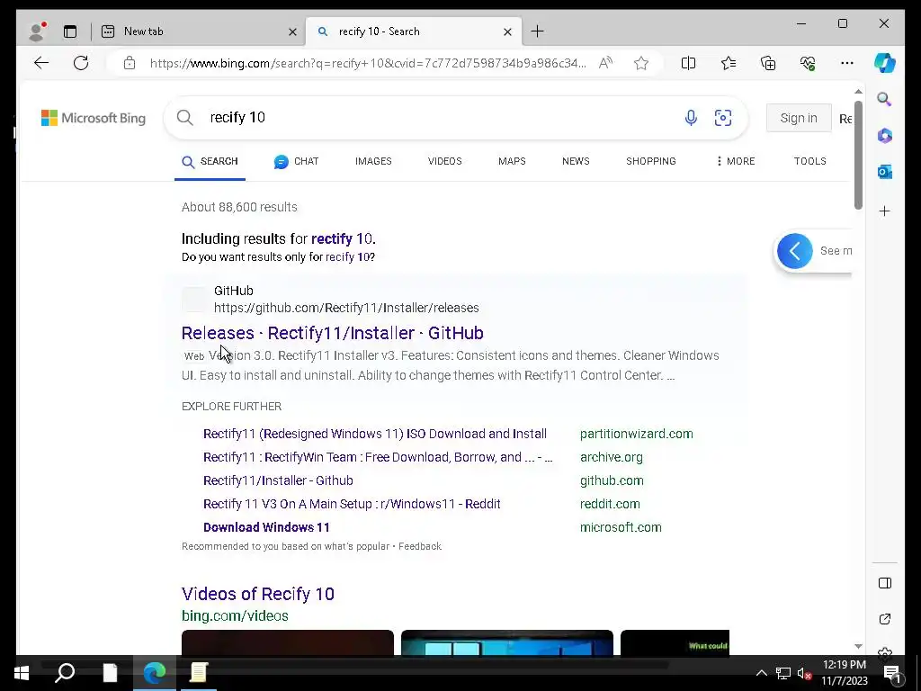Open the tab actions menu icon
The image size is (921, 691).
point(70,31)
